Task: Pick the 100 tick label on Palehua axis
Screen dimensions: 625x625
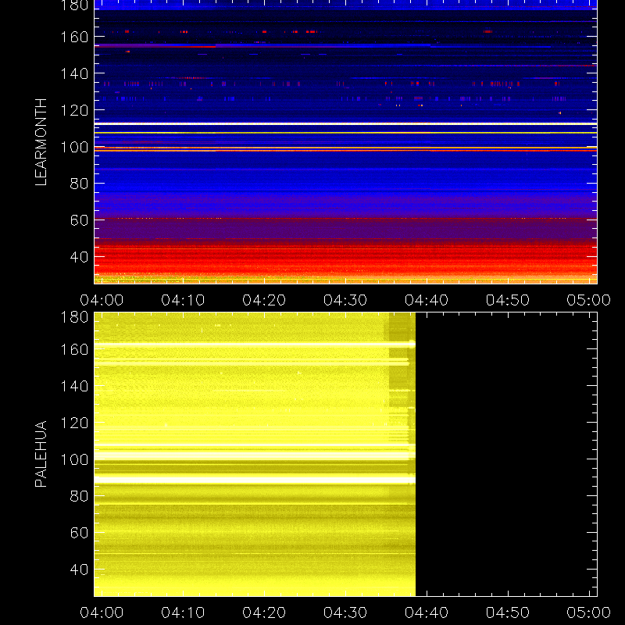Action: (x=74, y=459)
